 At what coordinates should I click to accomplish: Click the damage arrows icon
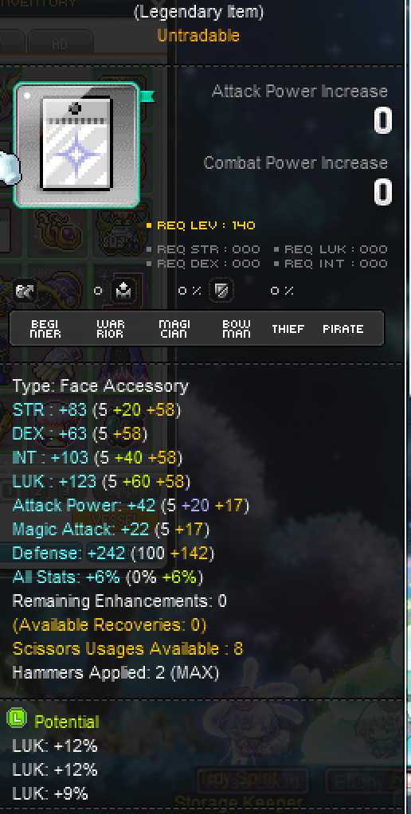point(25,291)
